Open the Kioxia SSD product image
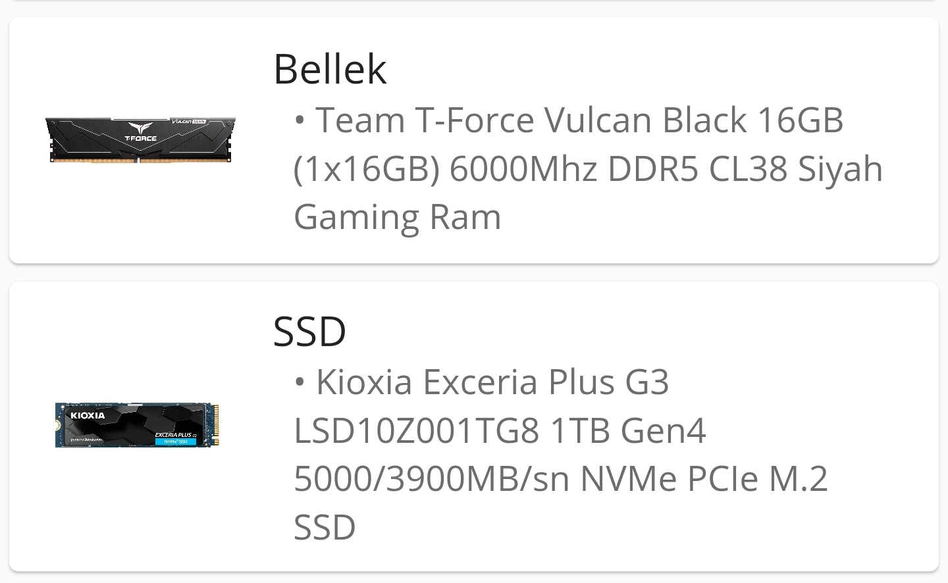Screen dimensions: 948x583 [137, 425]
